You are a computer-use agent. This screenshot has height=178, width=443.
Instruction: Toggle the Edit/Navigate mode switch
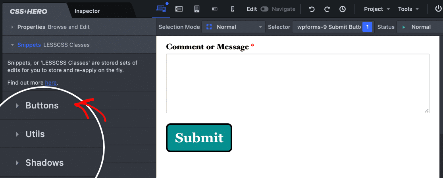click(264, 9)
